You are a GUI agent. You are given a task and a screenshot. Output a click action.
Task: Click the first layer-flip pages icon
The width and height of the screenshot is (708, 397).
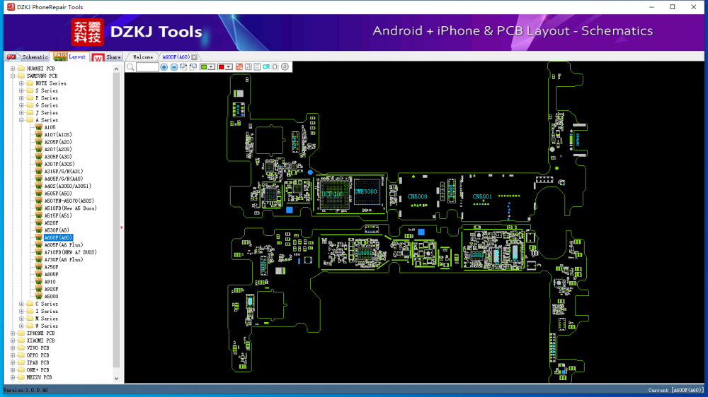pyautogui.click(x=183, y=67)
